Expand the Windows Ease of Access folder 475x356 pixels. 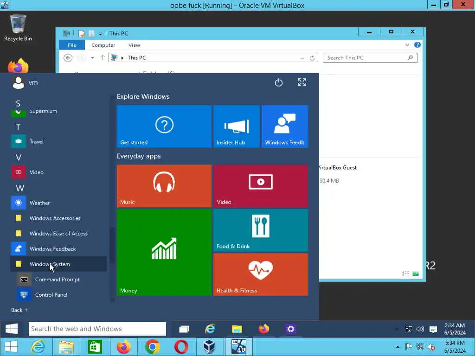pyautogui.click(x=59, y=234)
